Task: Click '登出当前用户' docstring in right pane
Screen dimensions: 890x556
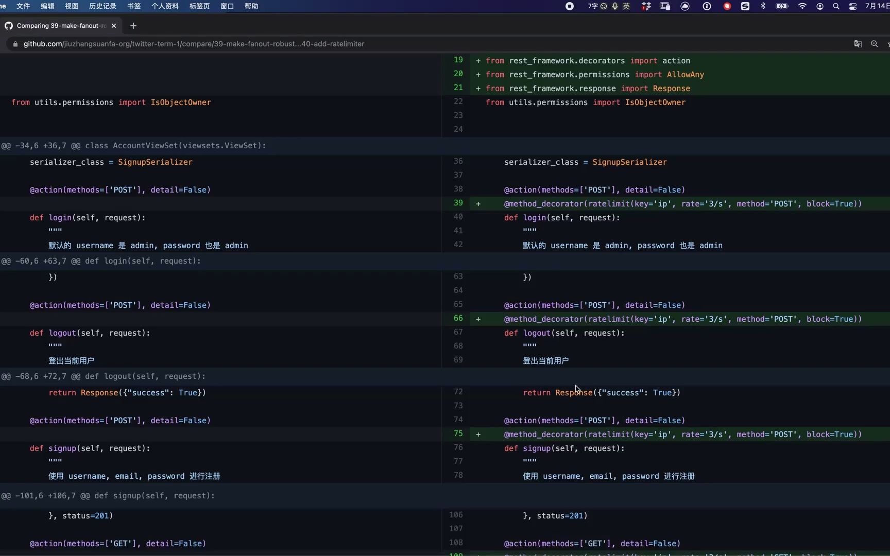Action: tap(546, 361)
